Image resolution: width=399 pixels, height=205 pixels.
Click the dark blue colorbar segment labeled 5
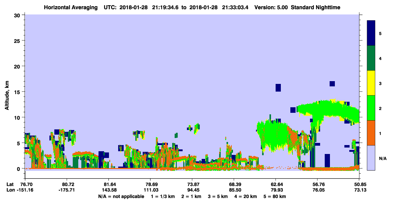[371, 33]
